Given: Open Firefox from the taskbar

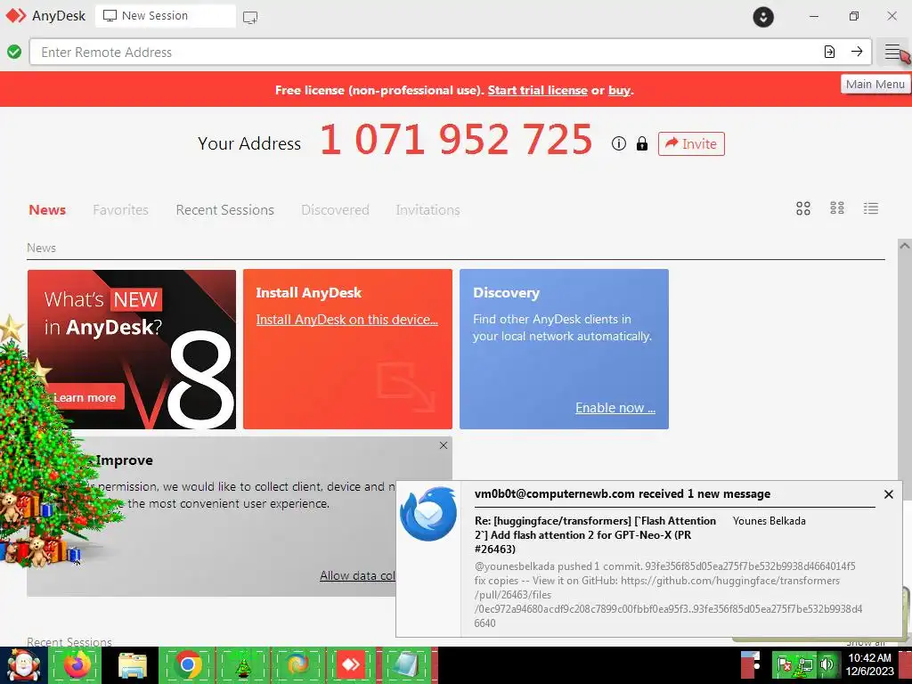Looking at the screenshot, I should [77, 664].
